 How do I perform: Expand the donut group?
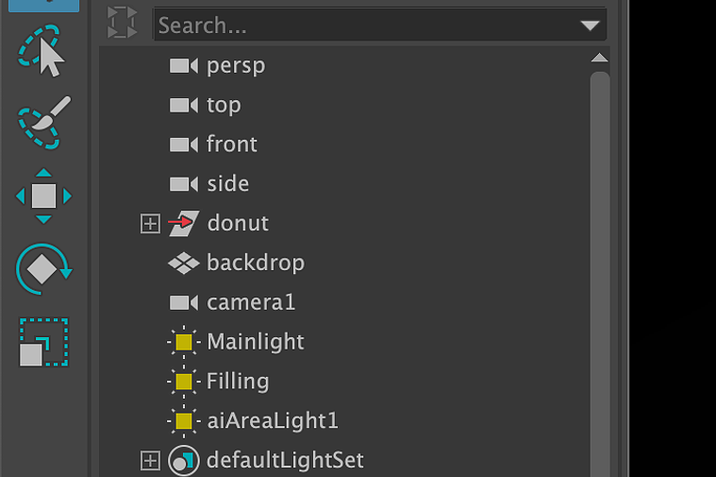click(150, 224)
